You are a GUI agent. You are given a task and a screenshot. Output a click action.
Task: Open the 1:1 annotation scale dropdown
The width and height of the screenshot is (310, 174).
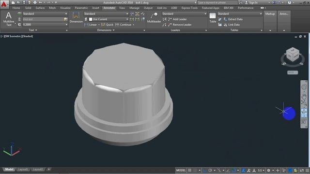pyautogui.click(x=261, y=170)
